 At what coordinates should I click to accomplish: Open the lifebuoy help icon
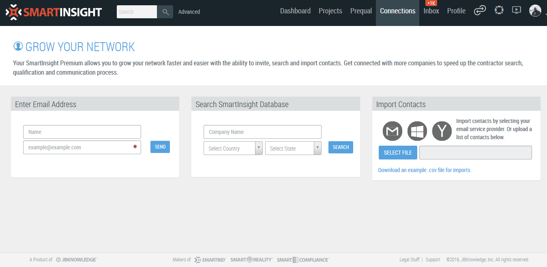pos(499,10)
